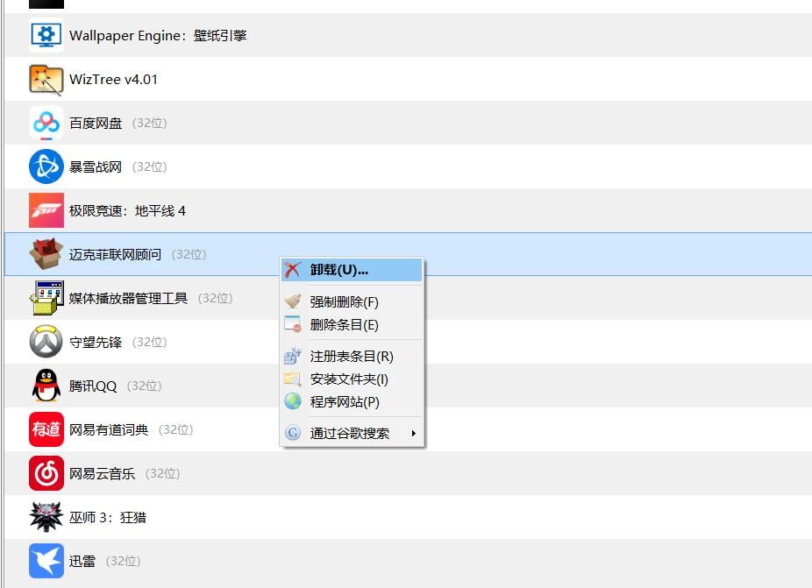Click the 百度网盘 cloud icon
Image resolution: width=812 pixels, height=588 pixels.
(x=46, y=123)
